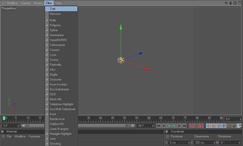The height and width of the screenshot is (146, 243).
Task: Toggle the Position keyframe recording icon
Action: [x=208, y=126]
